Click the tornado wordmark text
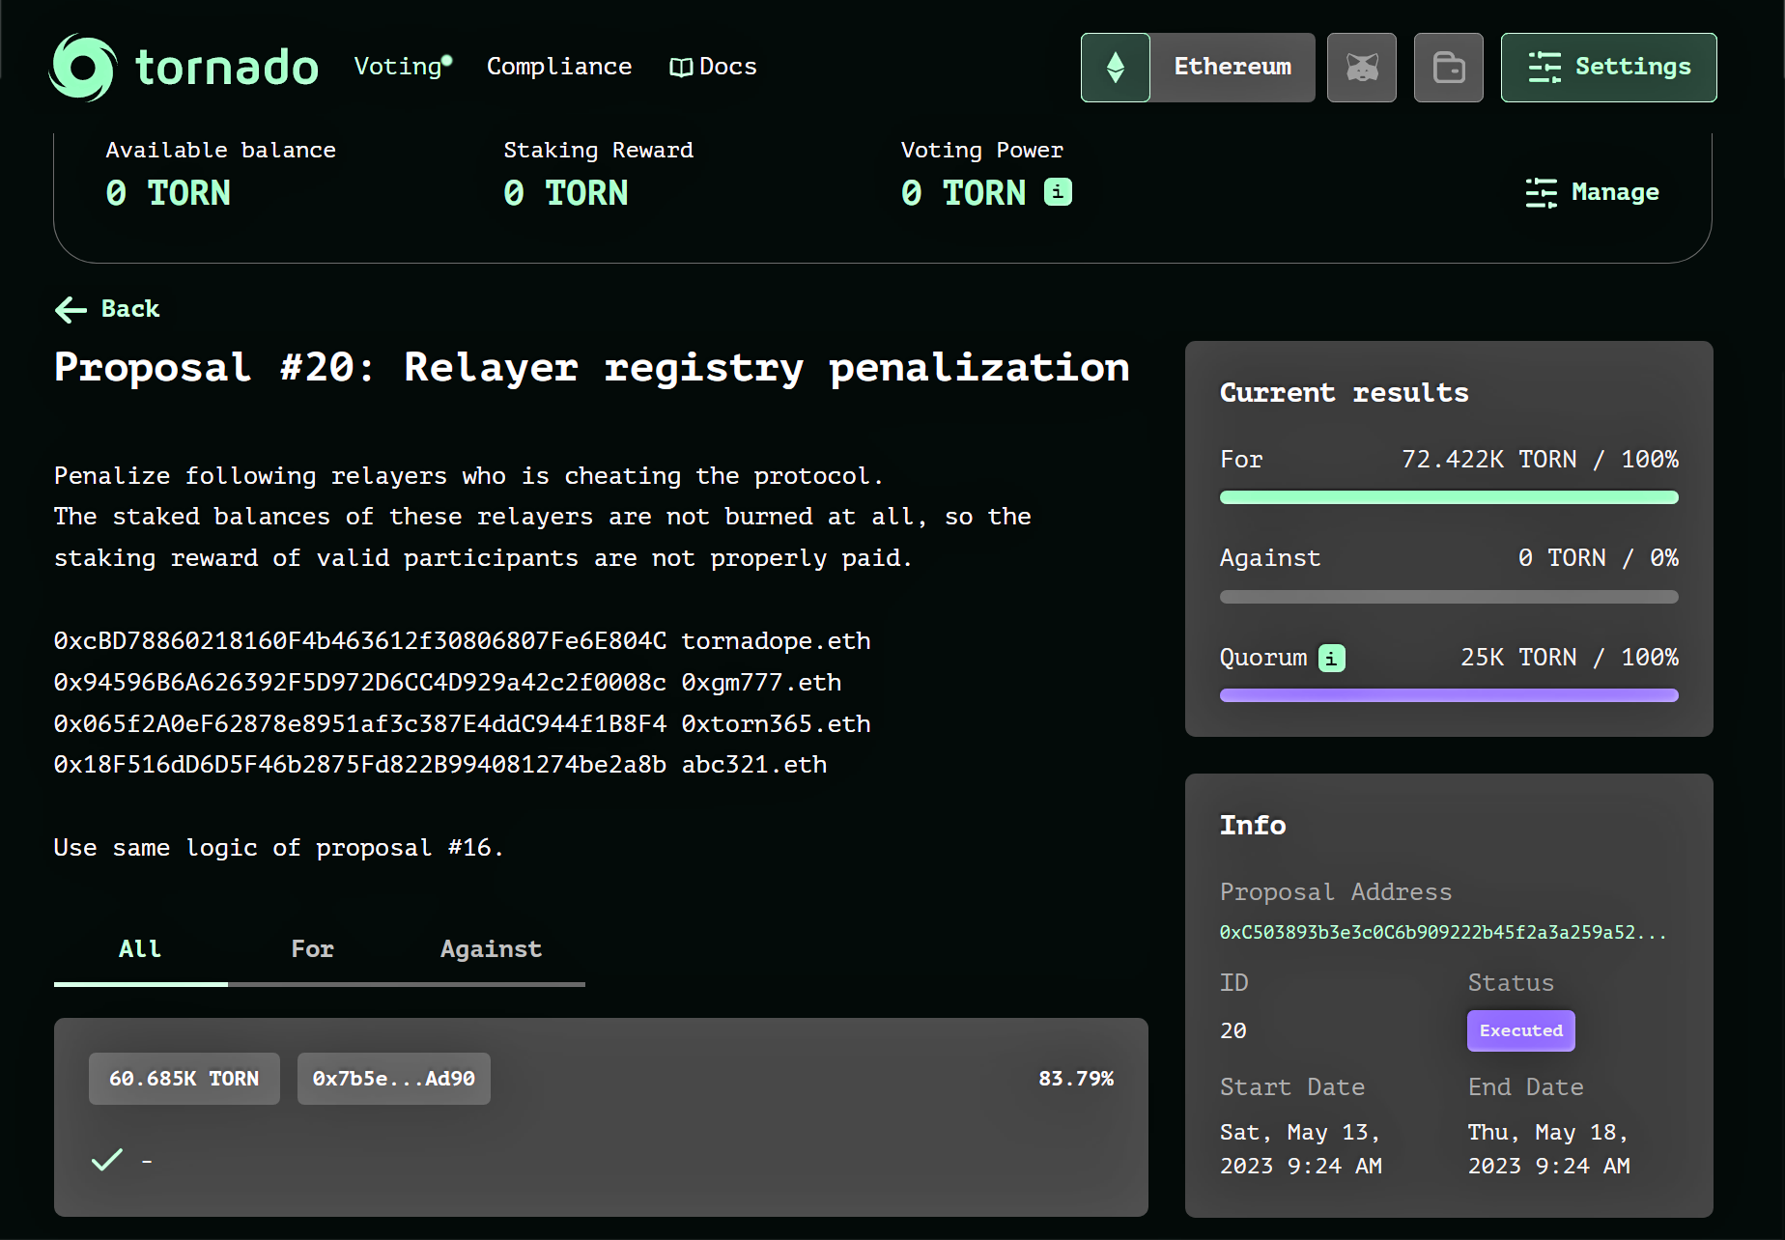 (x=227, y=68)
